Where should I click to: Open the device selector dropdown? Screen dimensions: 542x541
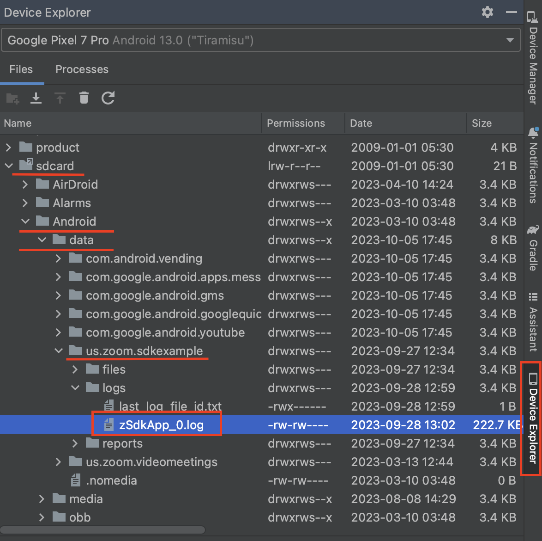511,40
